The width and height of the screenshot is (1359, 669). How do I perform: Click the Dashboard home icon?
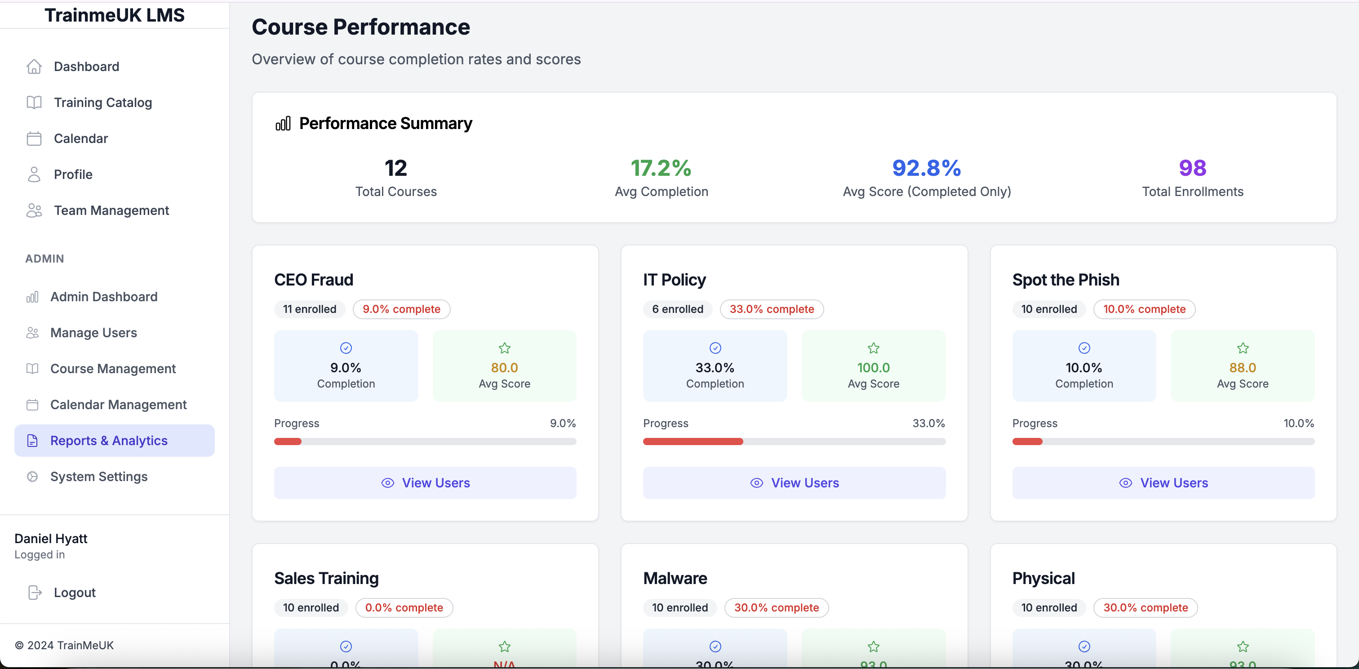tap(34, 67)
